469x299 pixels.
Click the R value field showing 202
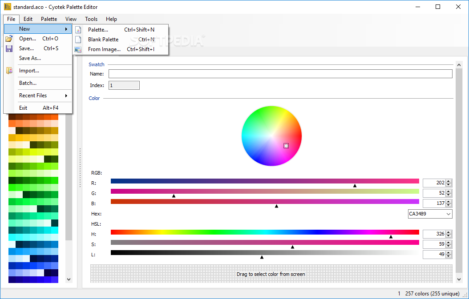(x=434, y=183)
